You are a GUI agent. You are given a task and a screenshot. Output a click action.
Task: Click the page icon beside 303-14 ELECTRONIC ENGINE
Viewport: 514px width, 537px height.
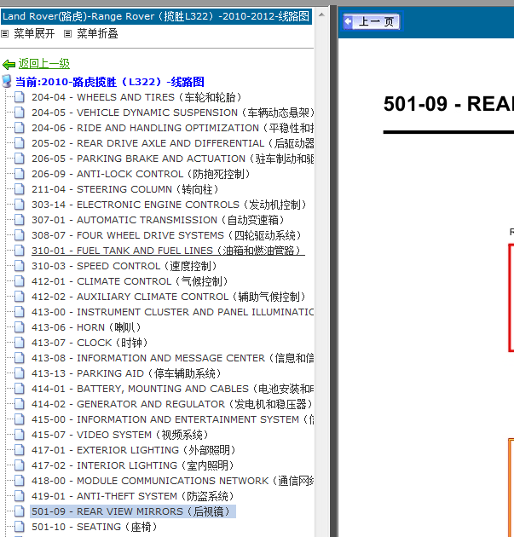[20, 205]
